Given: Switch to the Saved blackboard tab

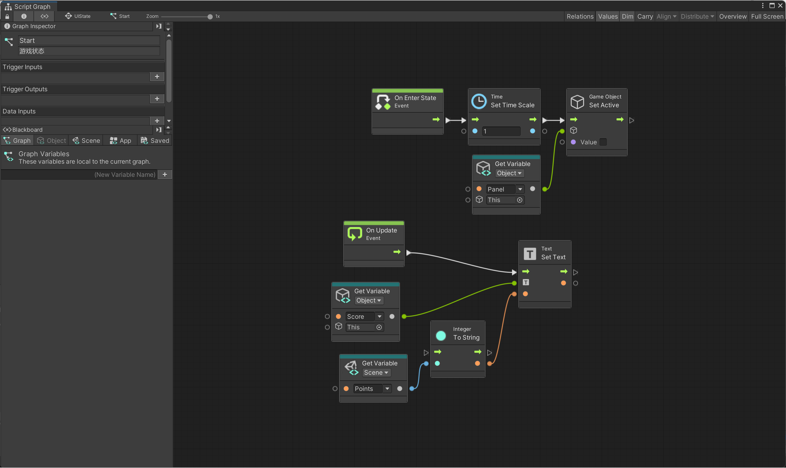Looking at the screenshot, I should point(155,141).
